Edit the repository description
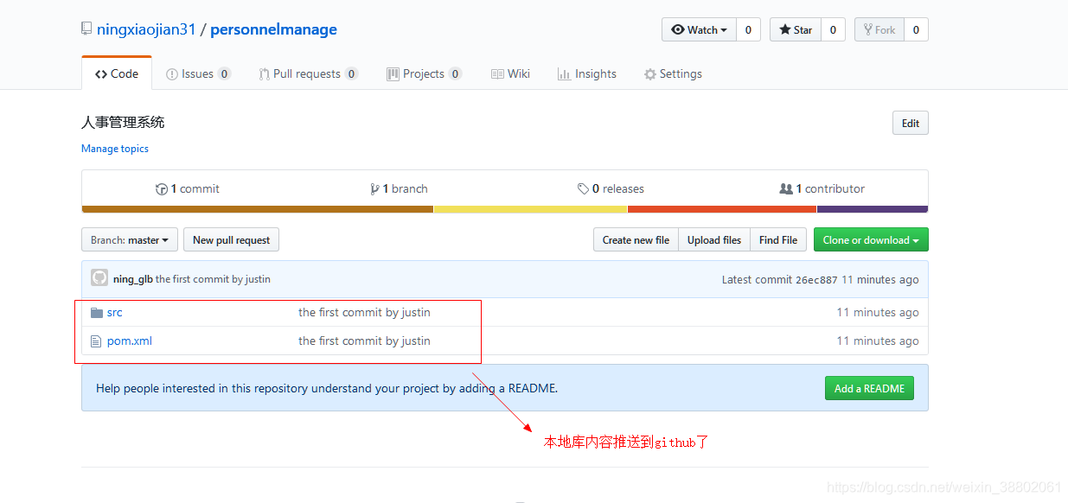 coord(911,123)
